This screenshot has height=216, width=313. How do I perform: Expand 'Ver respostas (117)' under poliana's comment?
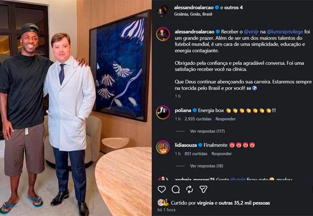[x=207, y=131]
